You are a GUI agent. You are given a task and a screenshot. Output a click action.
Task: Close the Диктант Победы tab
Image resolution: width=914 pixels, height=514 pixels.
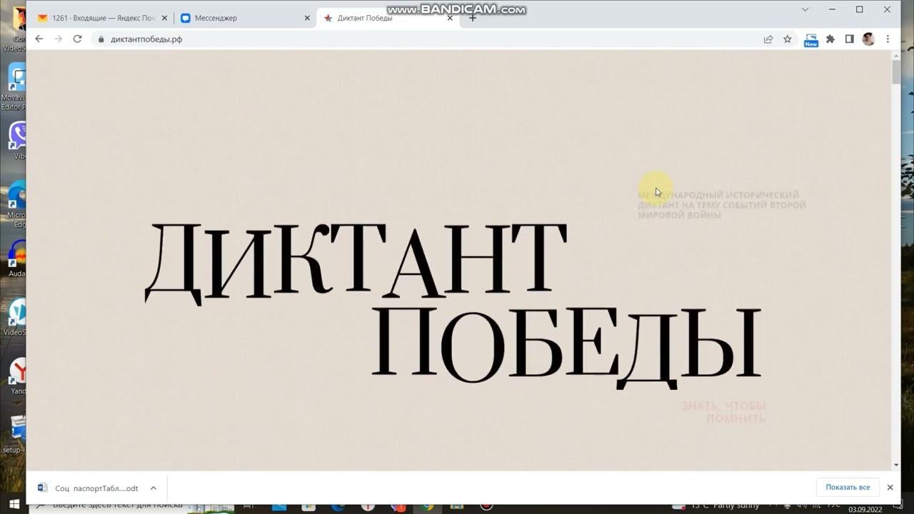(450, 18)
